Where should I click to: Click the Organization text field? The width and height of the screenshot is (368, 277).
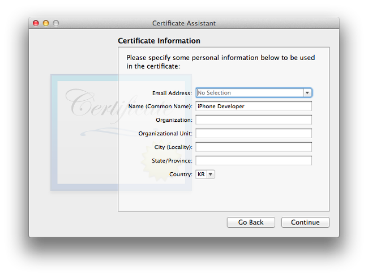(254, 120)
